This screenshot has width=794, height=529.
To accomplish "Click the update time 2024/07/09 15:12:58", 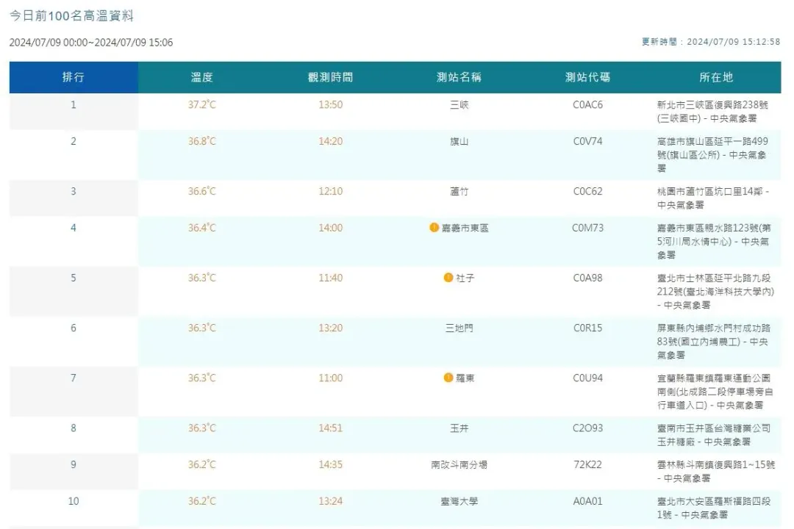I will coord(733,42).
